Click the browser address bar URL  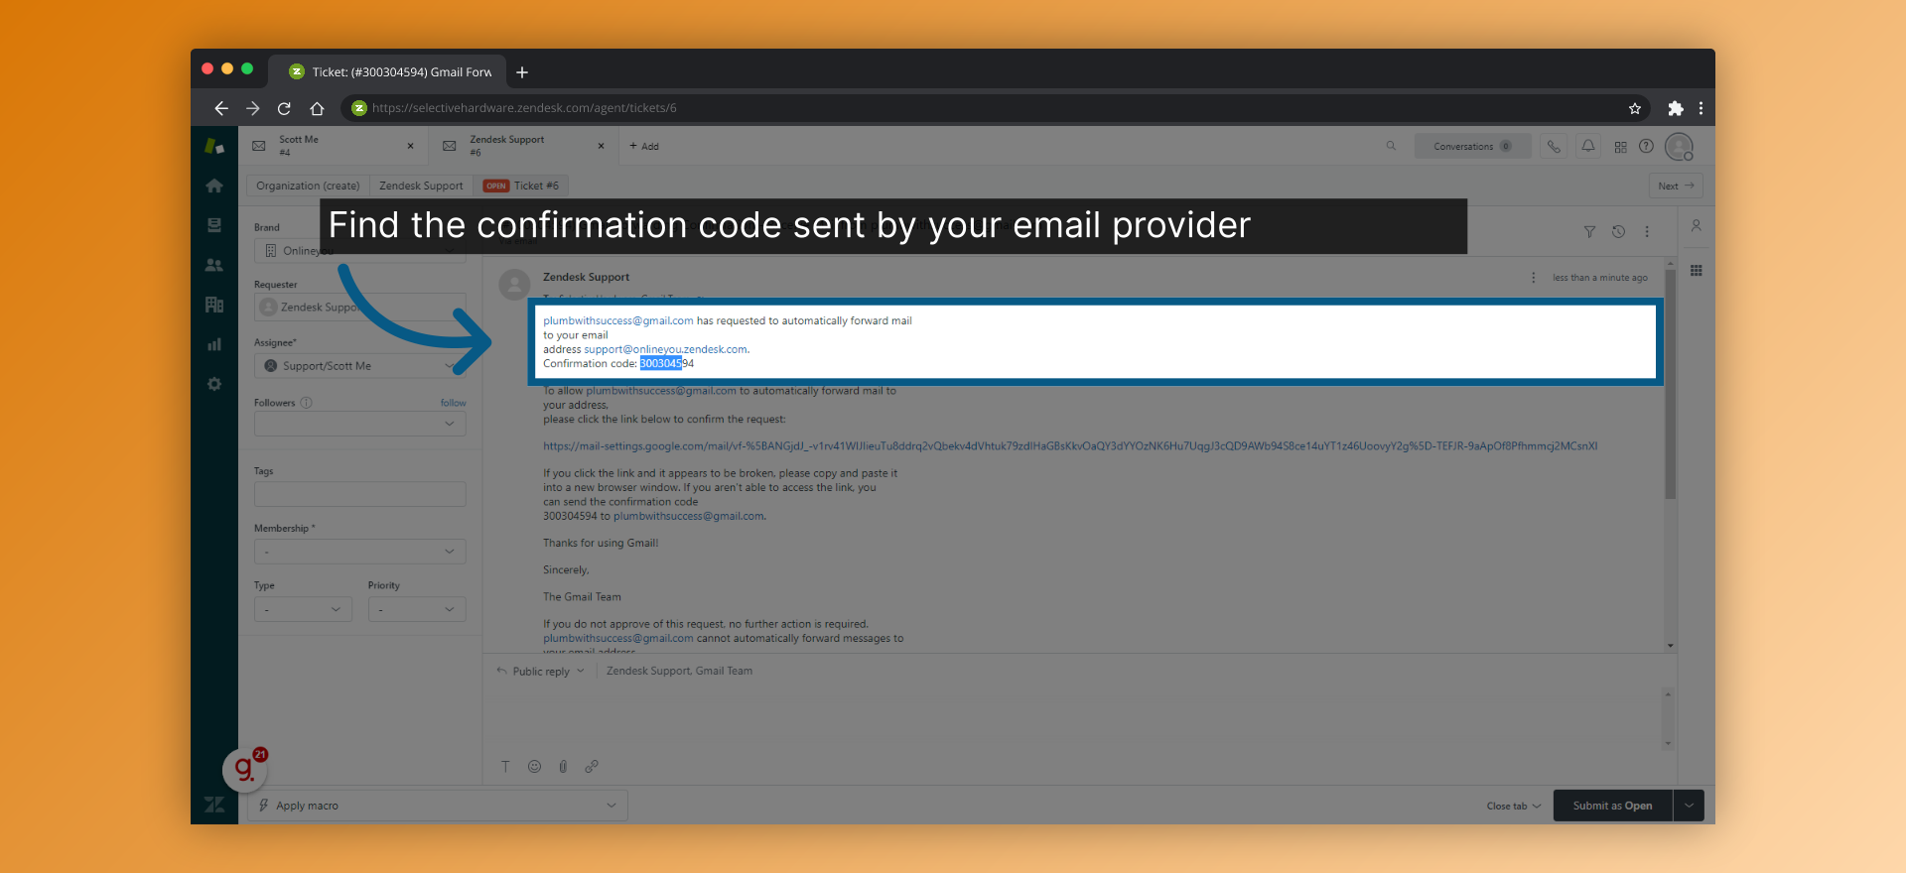pyautogui.click(x=524, y=108)
